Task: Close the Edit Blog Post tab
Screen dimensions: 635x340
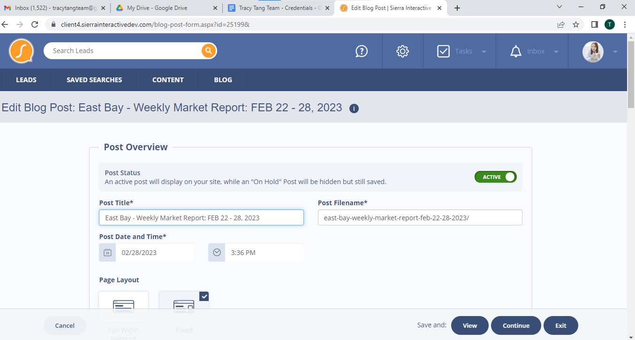Action: tap(439, 8)
